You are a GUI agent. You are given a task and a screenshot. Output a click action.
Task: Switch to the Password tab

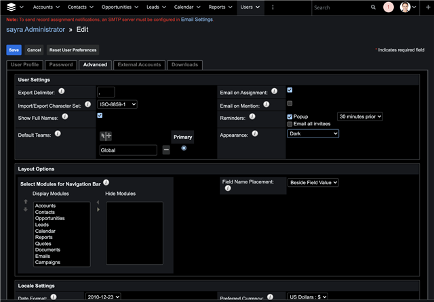[x=61, y=65]
